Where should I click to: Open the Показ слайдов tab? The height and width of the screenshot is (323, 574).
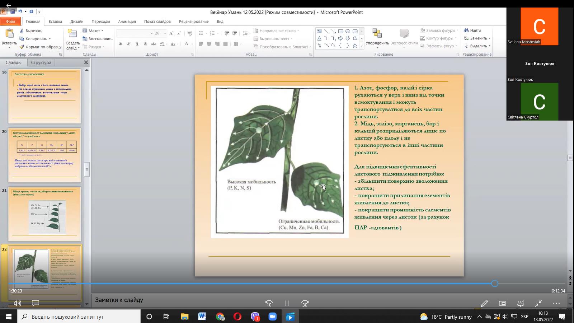(157, 22)
